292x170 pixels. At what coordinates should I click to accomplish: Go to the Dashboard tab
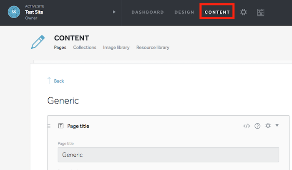(x=148, y=12)
